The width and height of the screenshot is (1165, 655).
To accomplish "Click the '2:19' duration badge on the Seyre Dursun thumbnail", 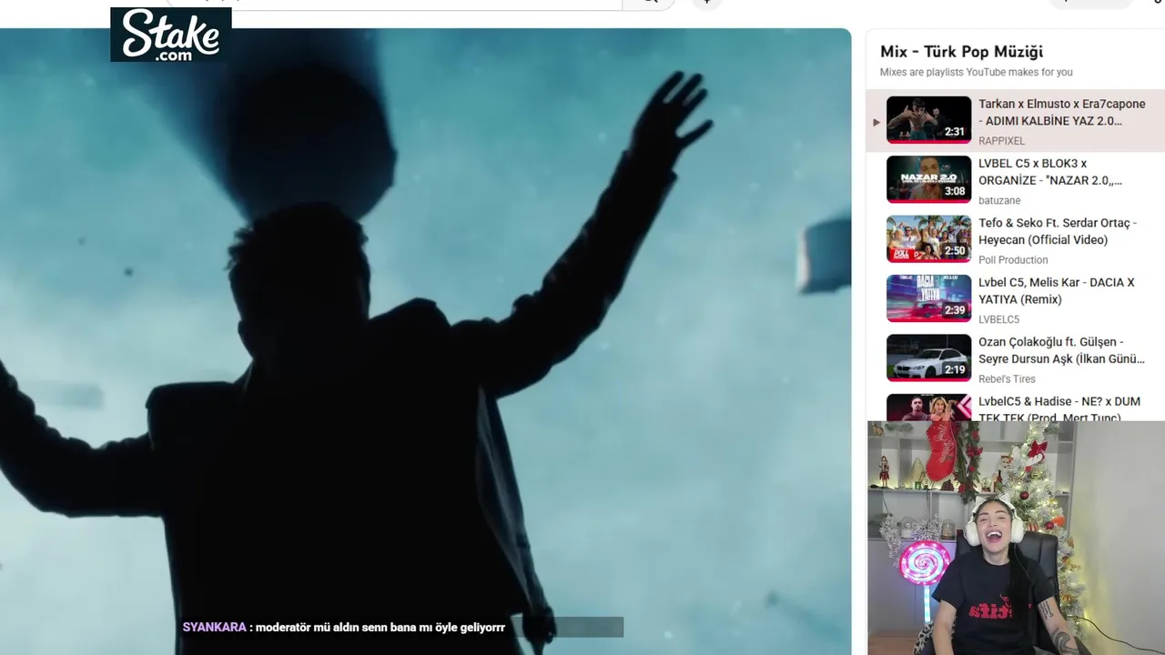I will tap(954, 370).
